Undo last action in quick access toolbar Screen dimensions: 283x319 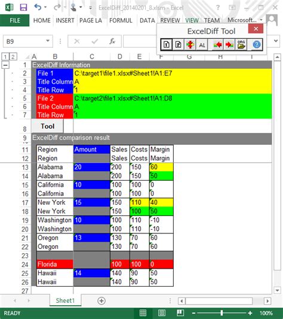tap(38, 7)
